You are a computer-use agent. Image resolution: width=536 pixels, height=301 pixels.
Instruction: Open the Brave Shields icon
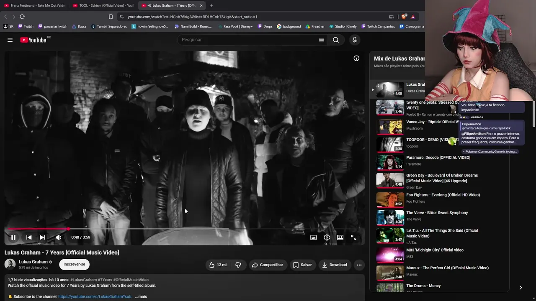(x=404, y=17)
